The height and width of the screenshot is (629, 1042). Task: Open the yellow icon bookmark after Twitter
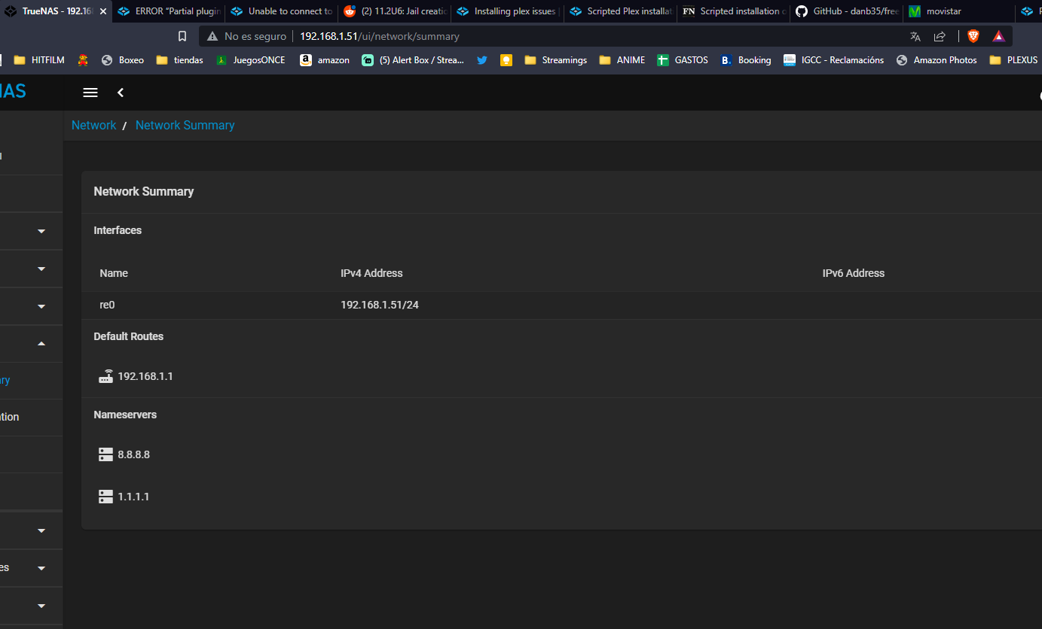tap(506, 60)
